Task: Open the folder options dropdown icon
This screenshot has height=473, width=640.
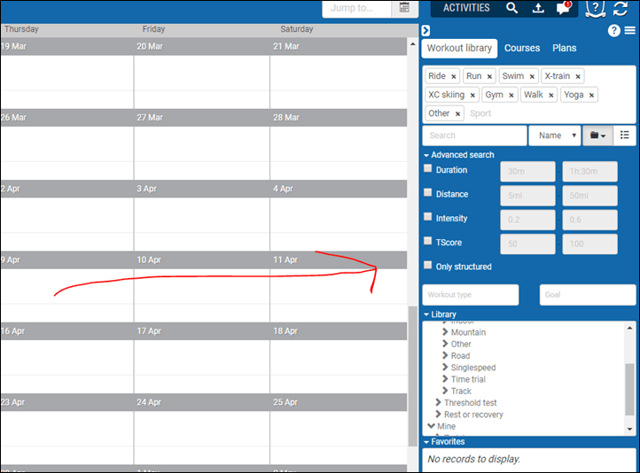Action: click(x=597, y=136)
